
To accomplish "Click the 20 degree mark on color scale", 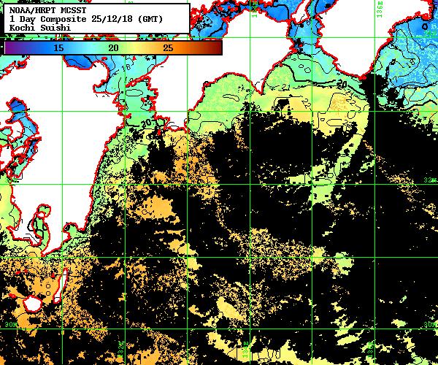I will 113,47.
